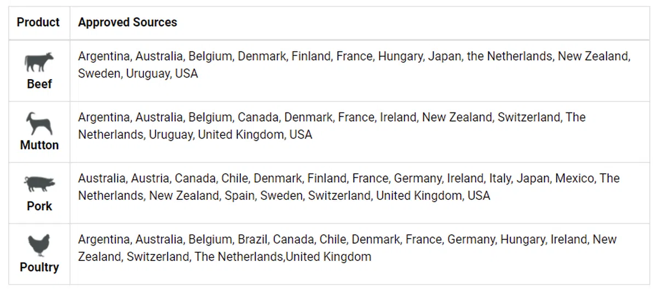Click Chile in the Poultry sources row

(x=332, y=240)
